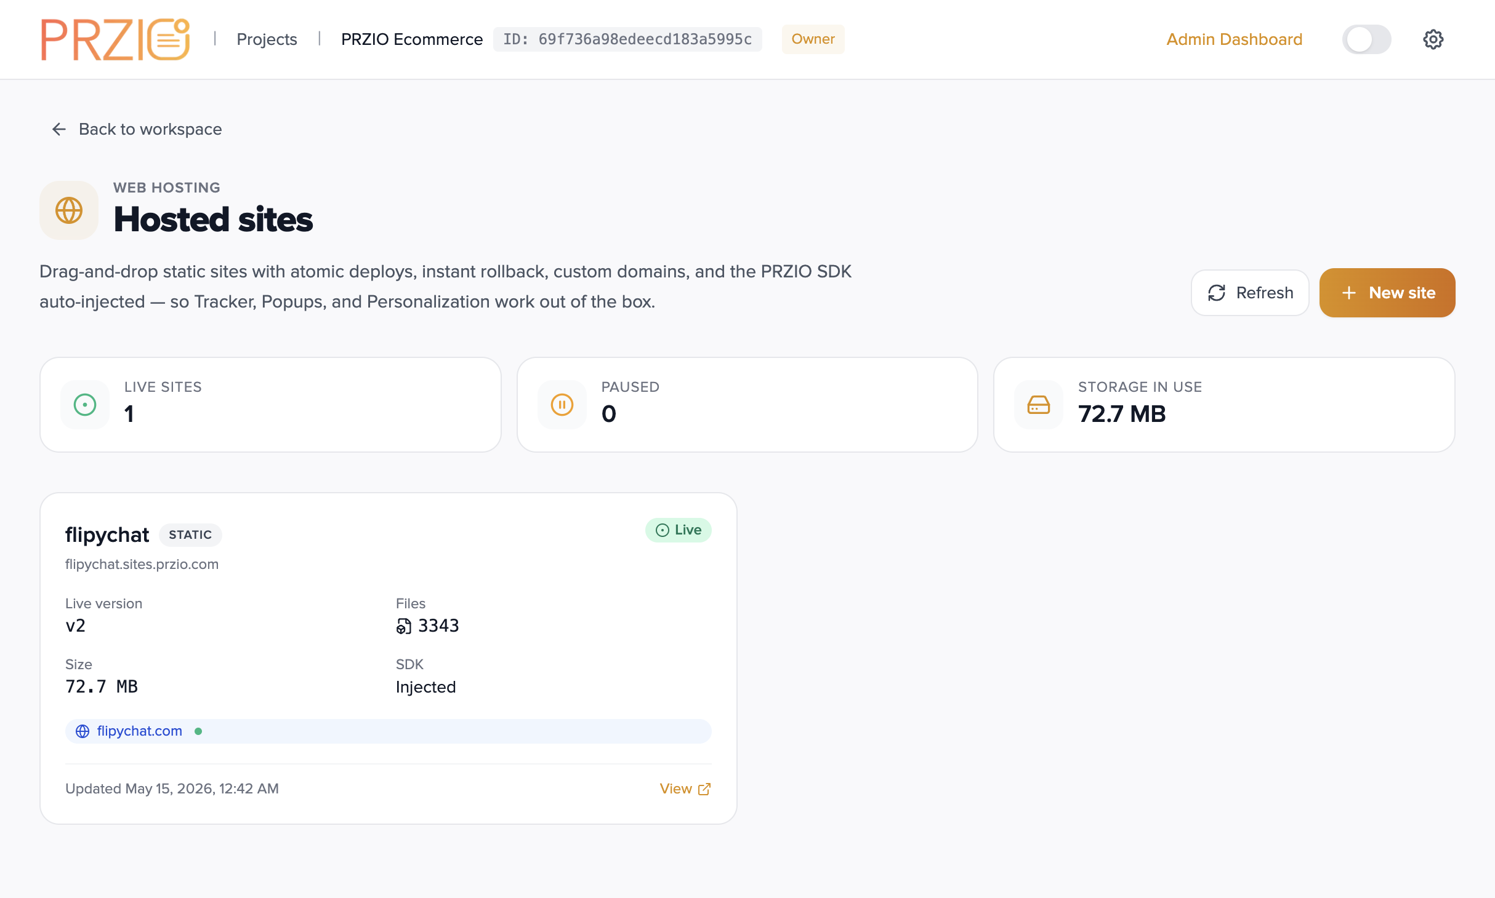The image size is (1495, 898).
Task: Open the flipychat site title
Action: pos(107,535)
